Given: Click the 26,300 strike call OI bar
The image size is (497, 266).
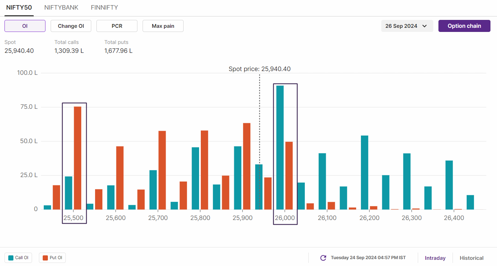Looking at the screenshot, I should (407, 181).
